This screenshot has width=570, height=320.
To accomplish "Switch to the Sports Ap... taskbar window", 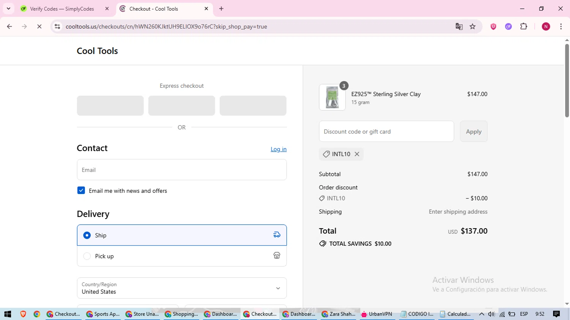I will click(103, 314).
